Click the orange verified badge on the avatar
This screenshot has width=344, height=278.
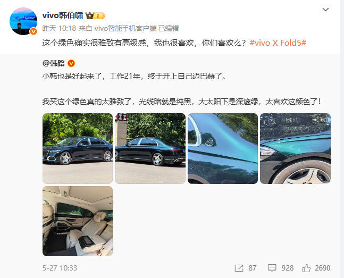point(33,31)
